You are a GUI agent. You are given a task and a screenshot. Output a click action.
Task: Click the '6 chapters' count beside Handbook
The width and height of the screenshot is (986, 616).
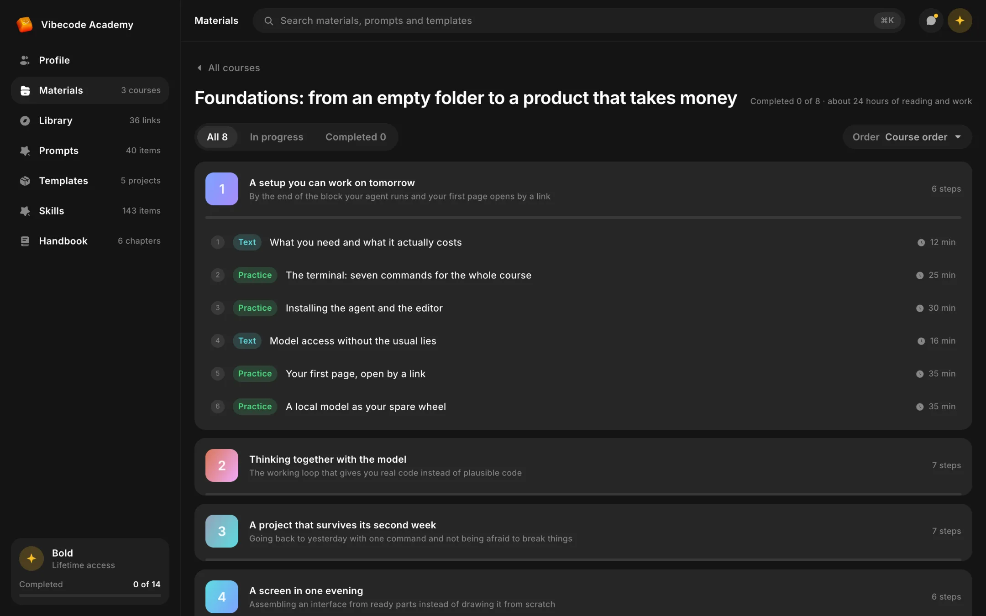(139, 241)
